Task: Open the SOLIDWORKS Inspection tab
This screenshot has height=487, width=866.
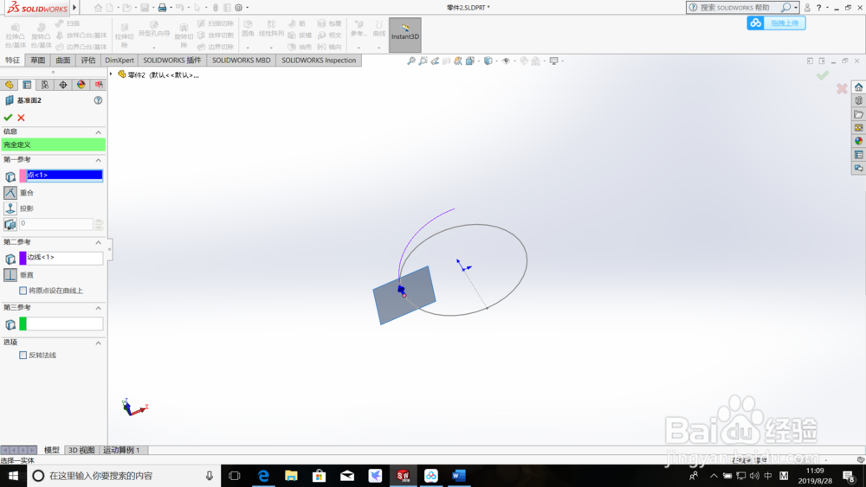Action: 319,60
